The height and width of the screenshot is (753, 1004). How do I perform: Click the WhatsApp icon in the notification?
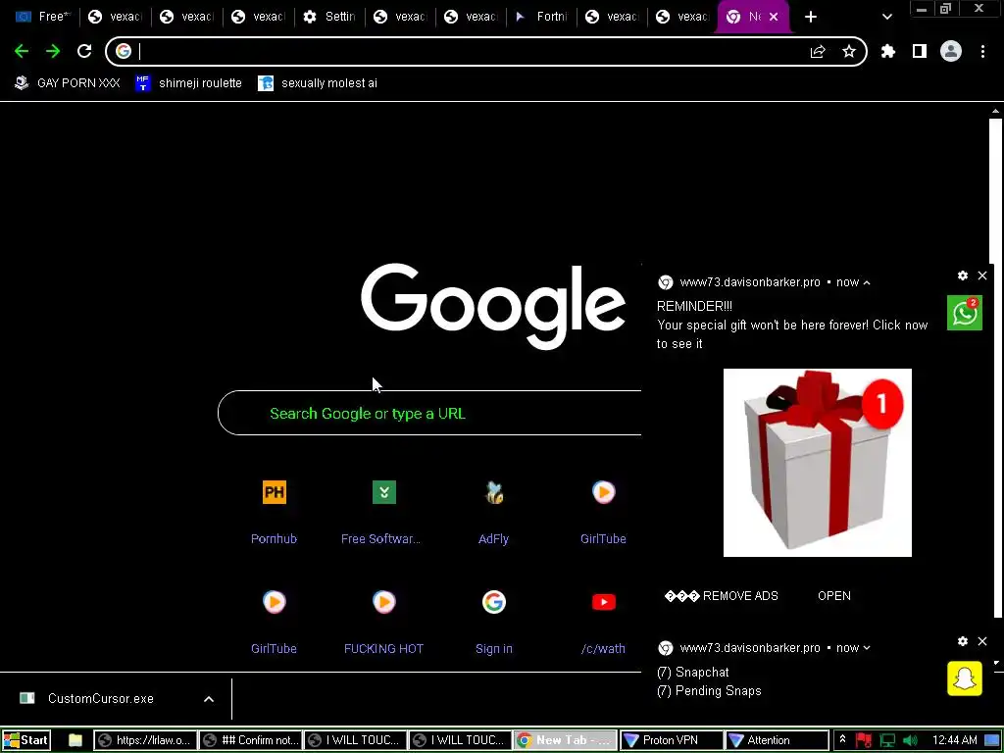click(x=965, y=313)
